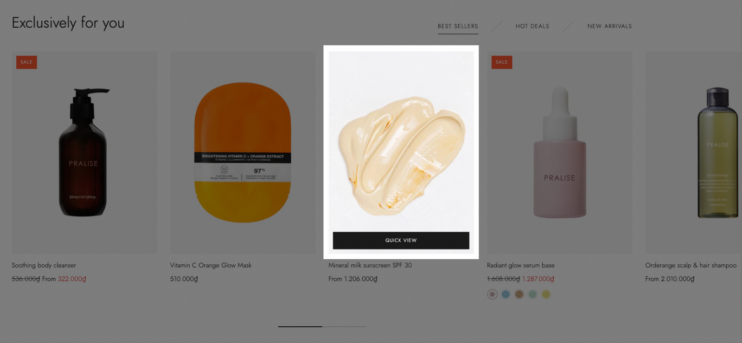Switch to the Hot Deals tab

[532, 26]
